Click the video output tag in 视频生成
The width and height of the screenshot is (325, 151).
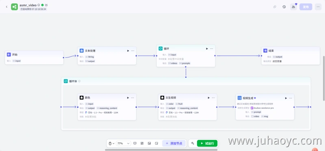click(x=255, y=116)
